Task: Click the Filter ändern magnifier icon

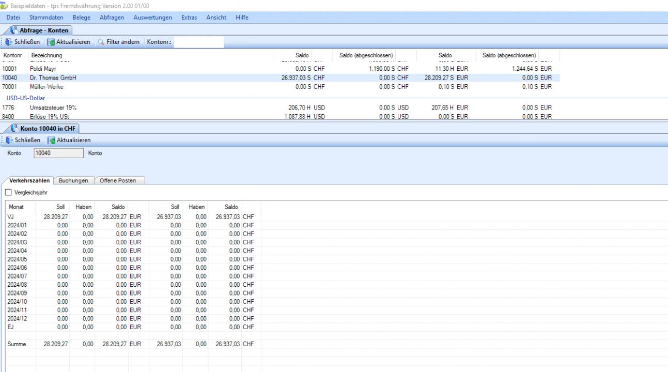Action: 101,42
